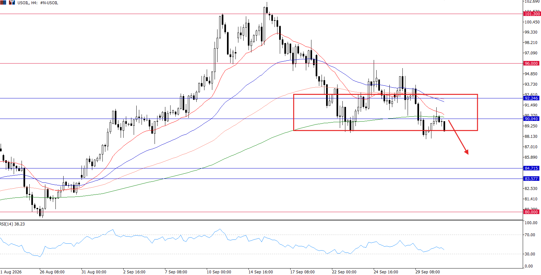The height and width of the screenshot is (275, 541).
Task: Click the 22 Sep 00:00 time label
Action: pyautogui.click(x=344, y=272)
